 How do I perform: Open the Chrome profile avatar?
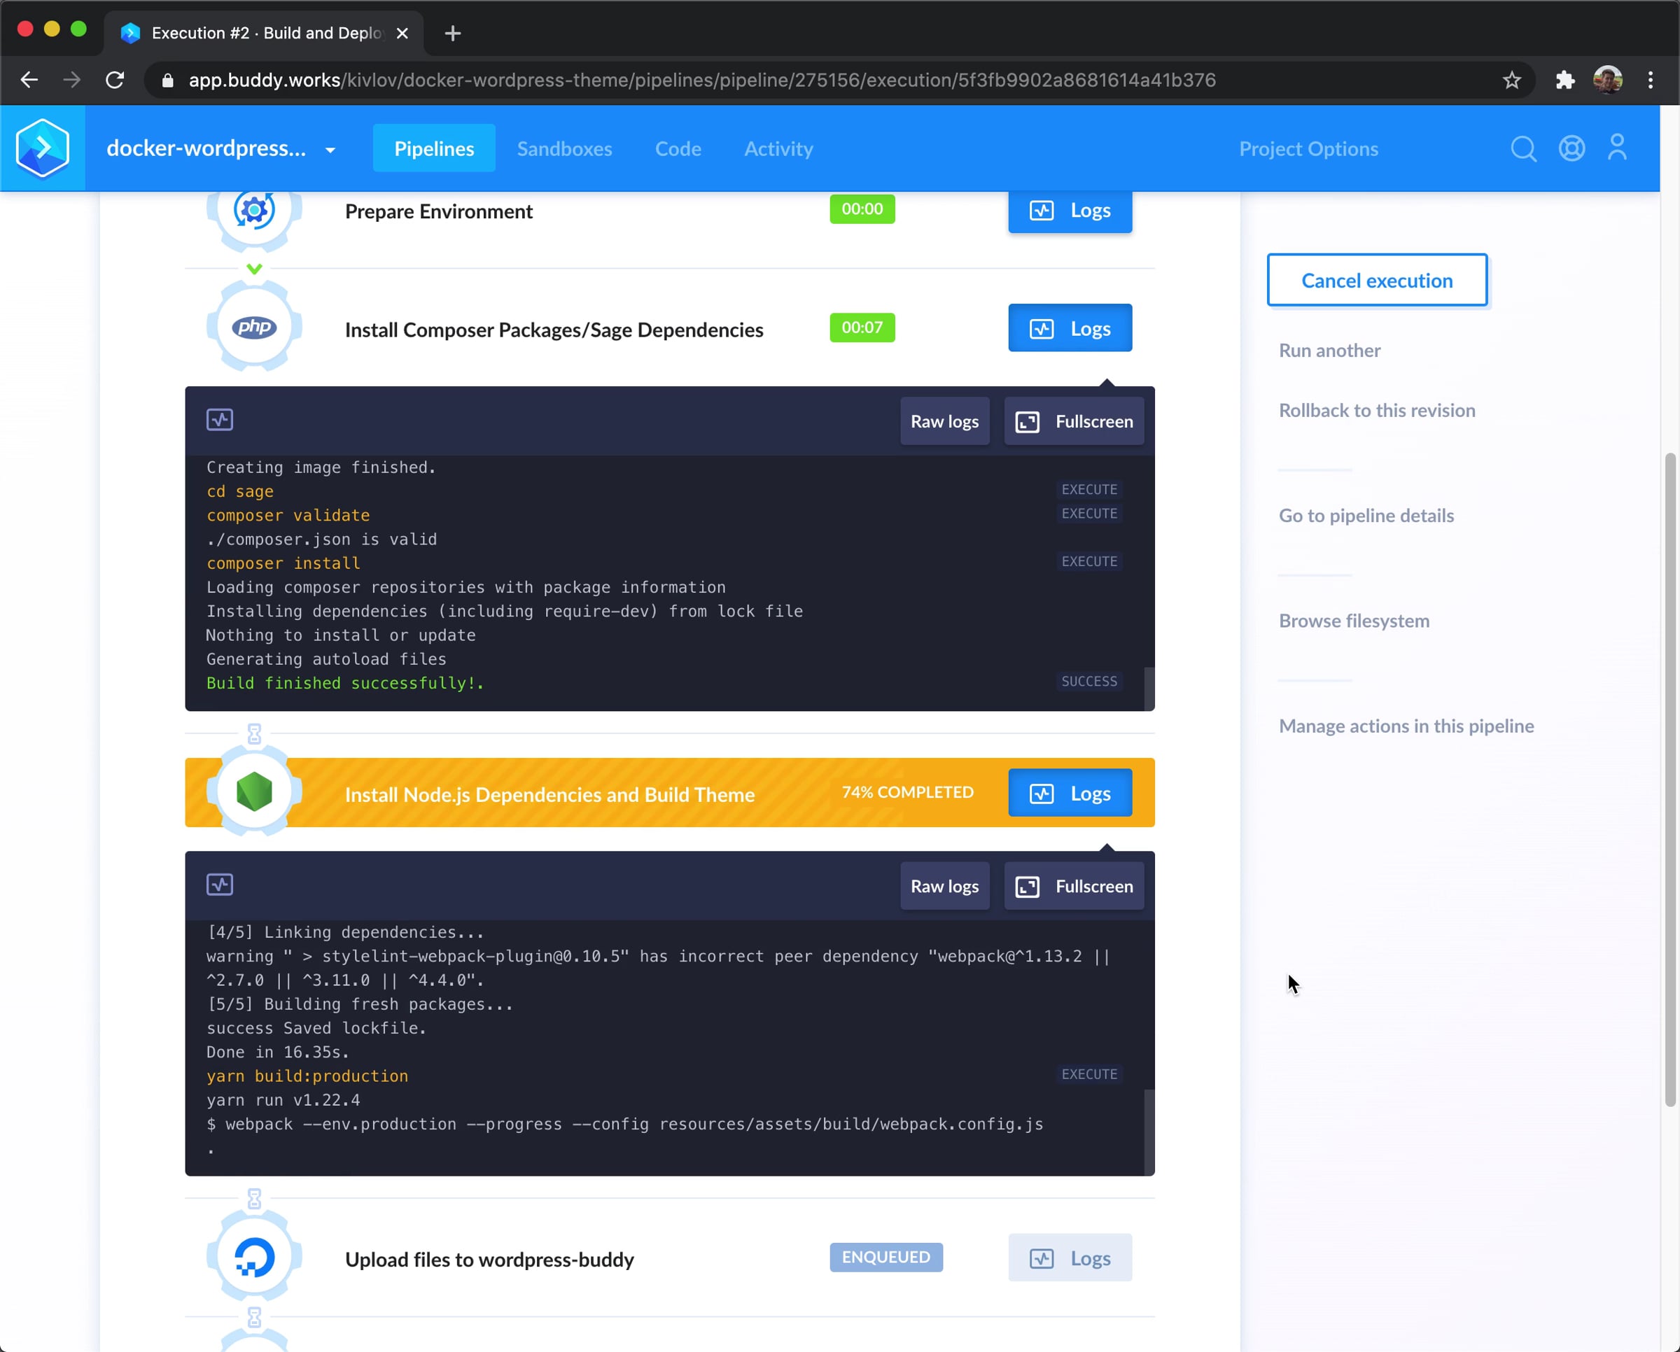tap(1607, 80)
